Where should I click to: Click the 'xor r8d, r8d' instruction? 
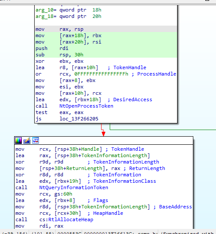(x=39, y=175)
